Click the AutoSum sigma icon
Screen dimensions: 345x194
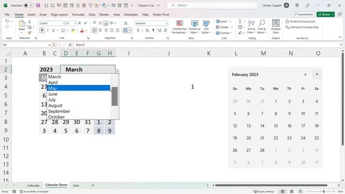(240, 22)
